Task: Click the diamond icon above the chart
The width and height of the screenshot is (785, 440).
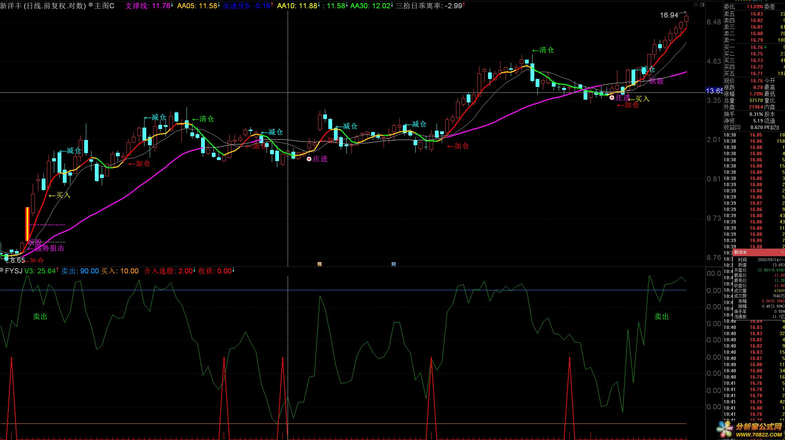Action: tap(696, 5)
